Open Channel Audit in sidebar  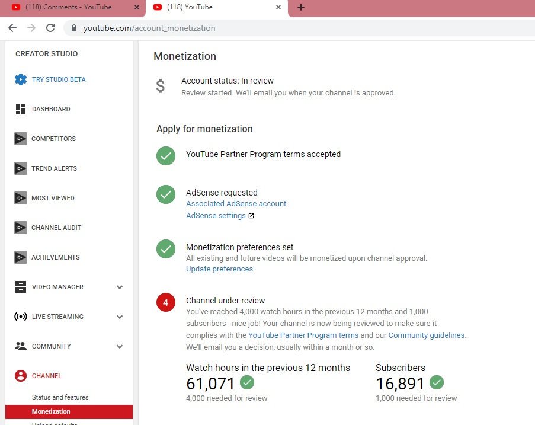[x=56, y=228]
